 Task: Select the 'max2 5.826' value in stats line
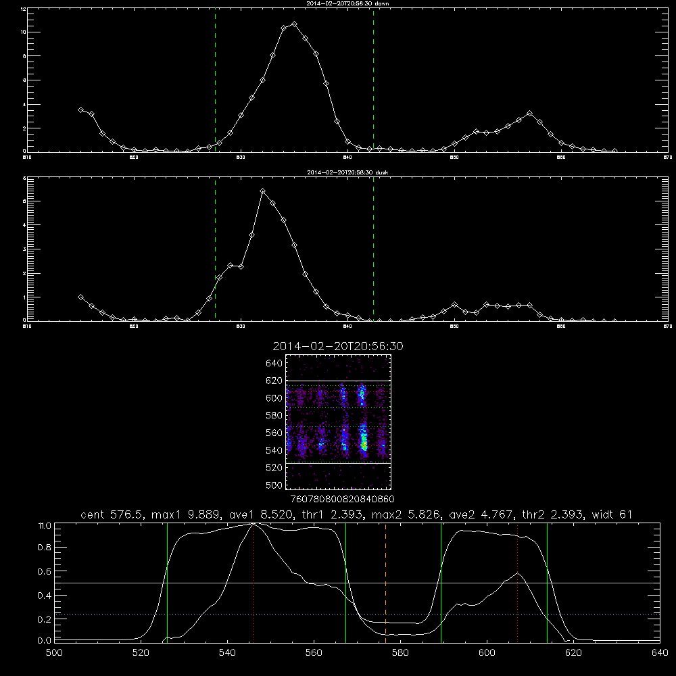(406, 514)
